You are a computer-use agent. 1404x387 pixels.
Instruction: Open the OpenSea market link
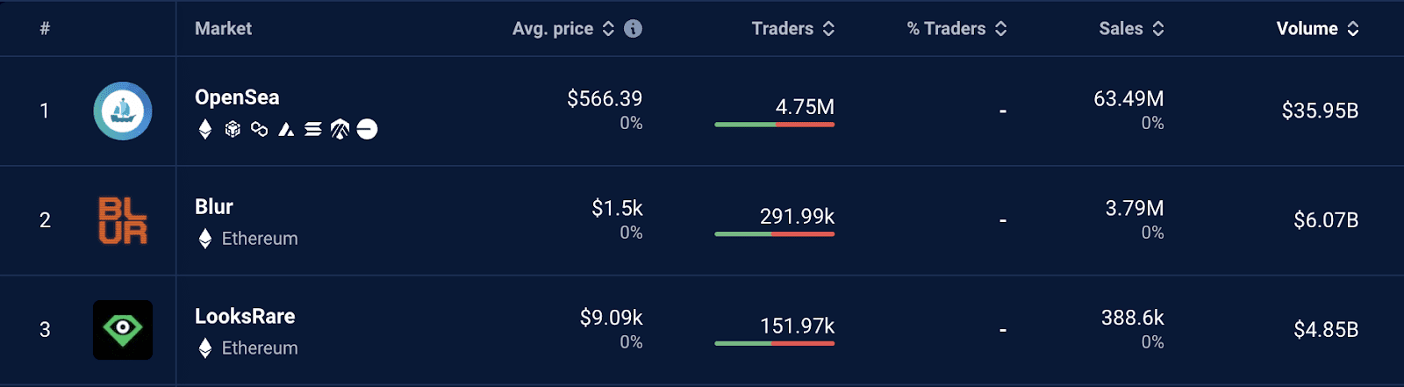[237, 97]
